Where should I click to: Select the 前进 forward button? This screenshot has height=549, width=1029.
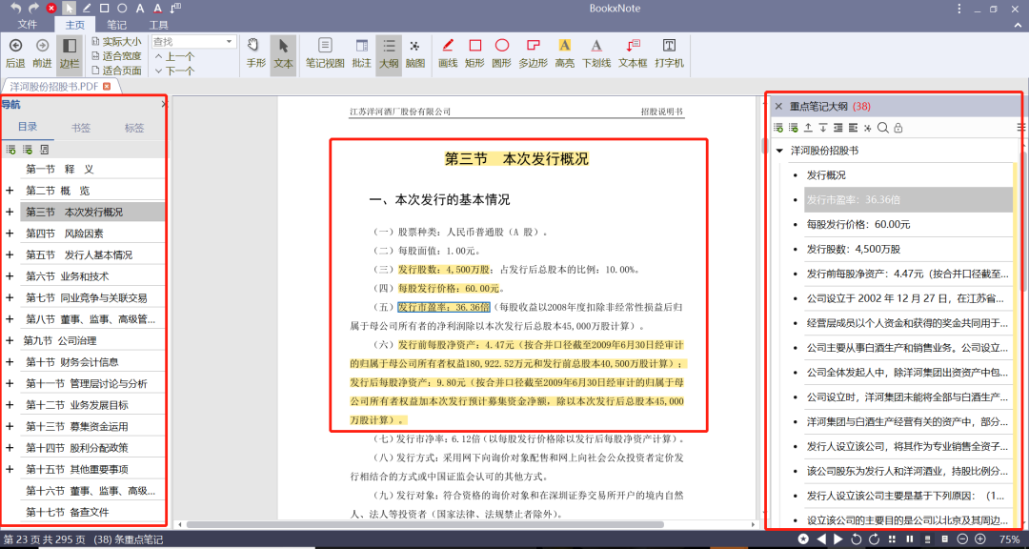[42, 53]
